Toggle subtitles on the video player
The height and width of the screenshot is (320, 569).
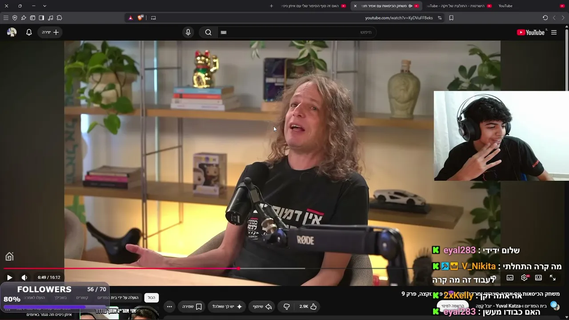(510, 278)
